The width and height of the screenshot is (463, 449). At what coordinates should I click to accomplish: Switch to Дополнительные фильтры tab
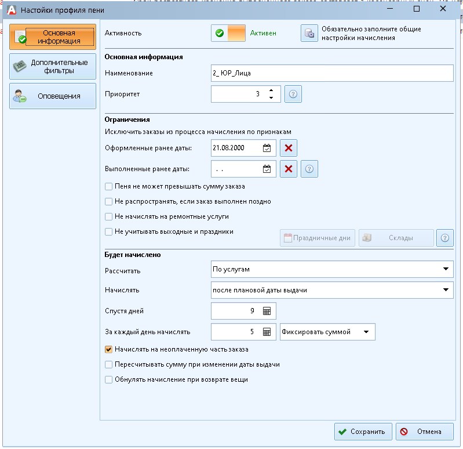tap(53, 66)
